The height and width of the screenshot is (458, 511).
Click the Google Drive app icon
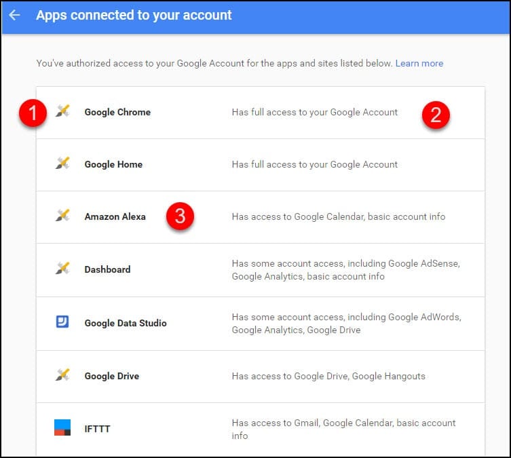[62, 375]
